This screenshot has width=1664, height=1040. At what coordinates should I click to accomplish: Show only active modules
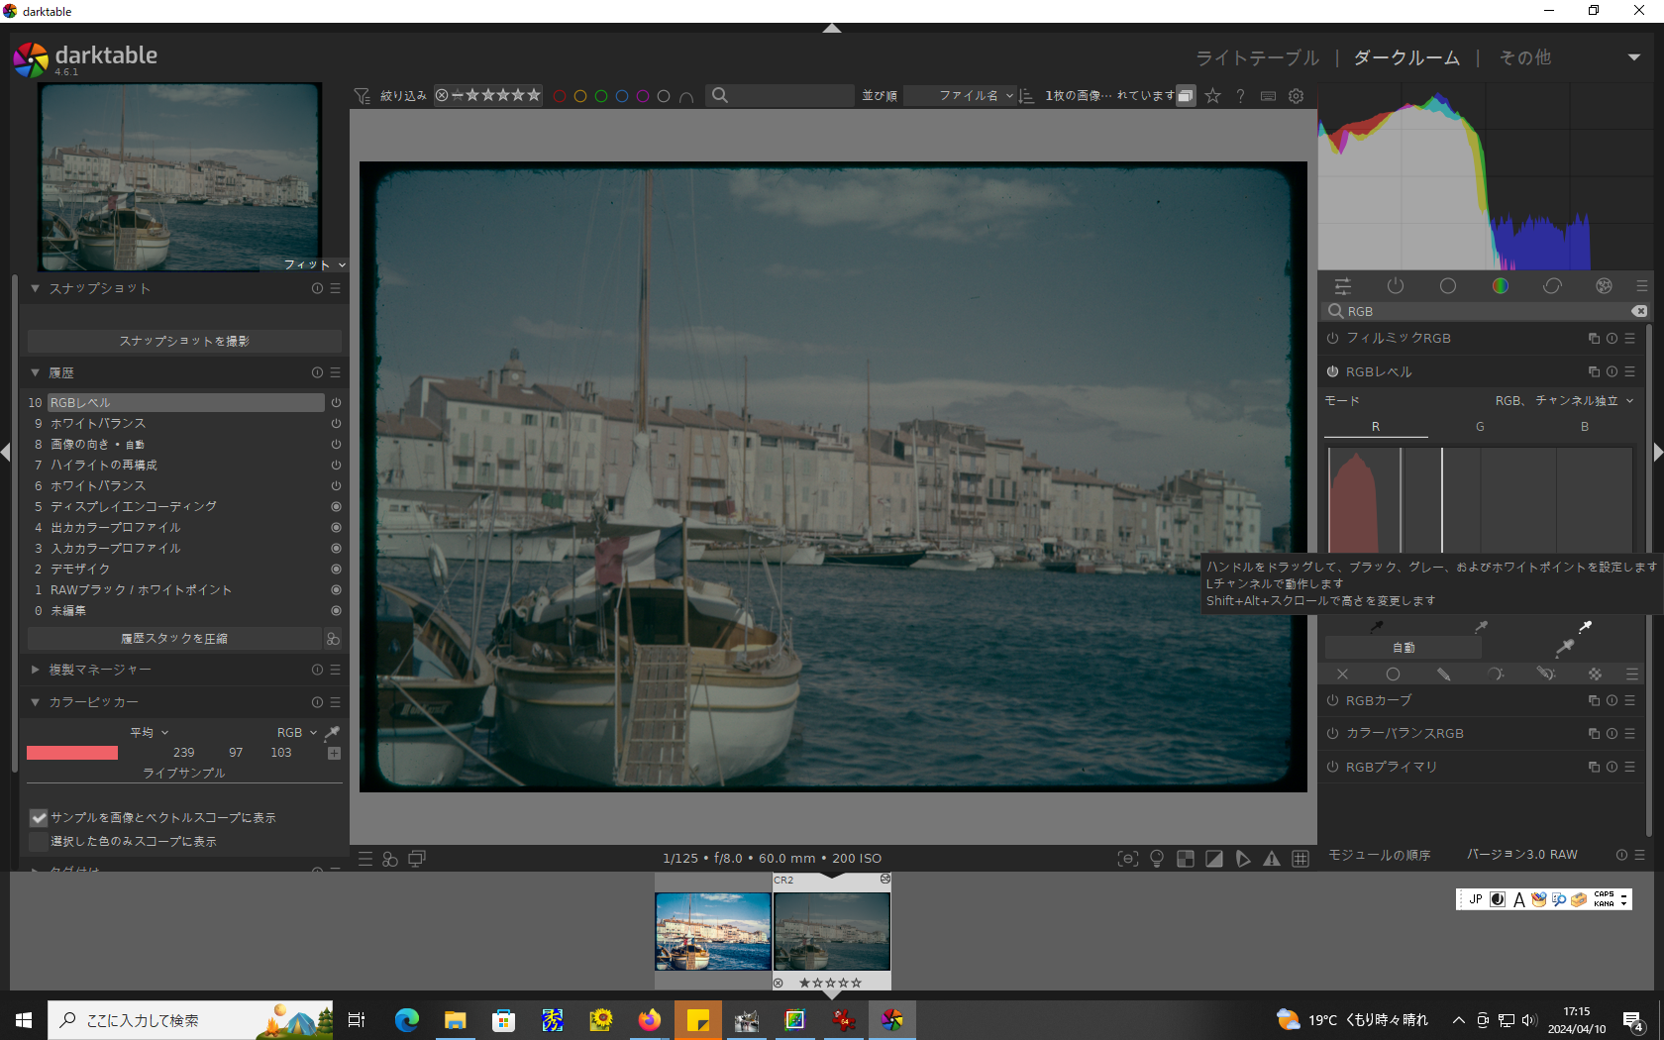[1396, 286]
